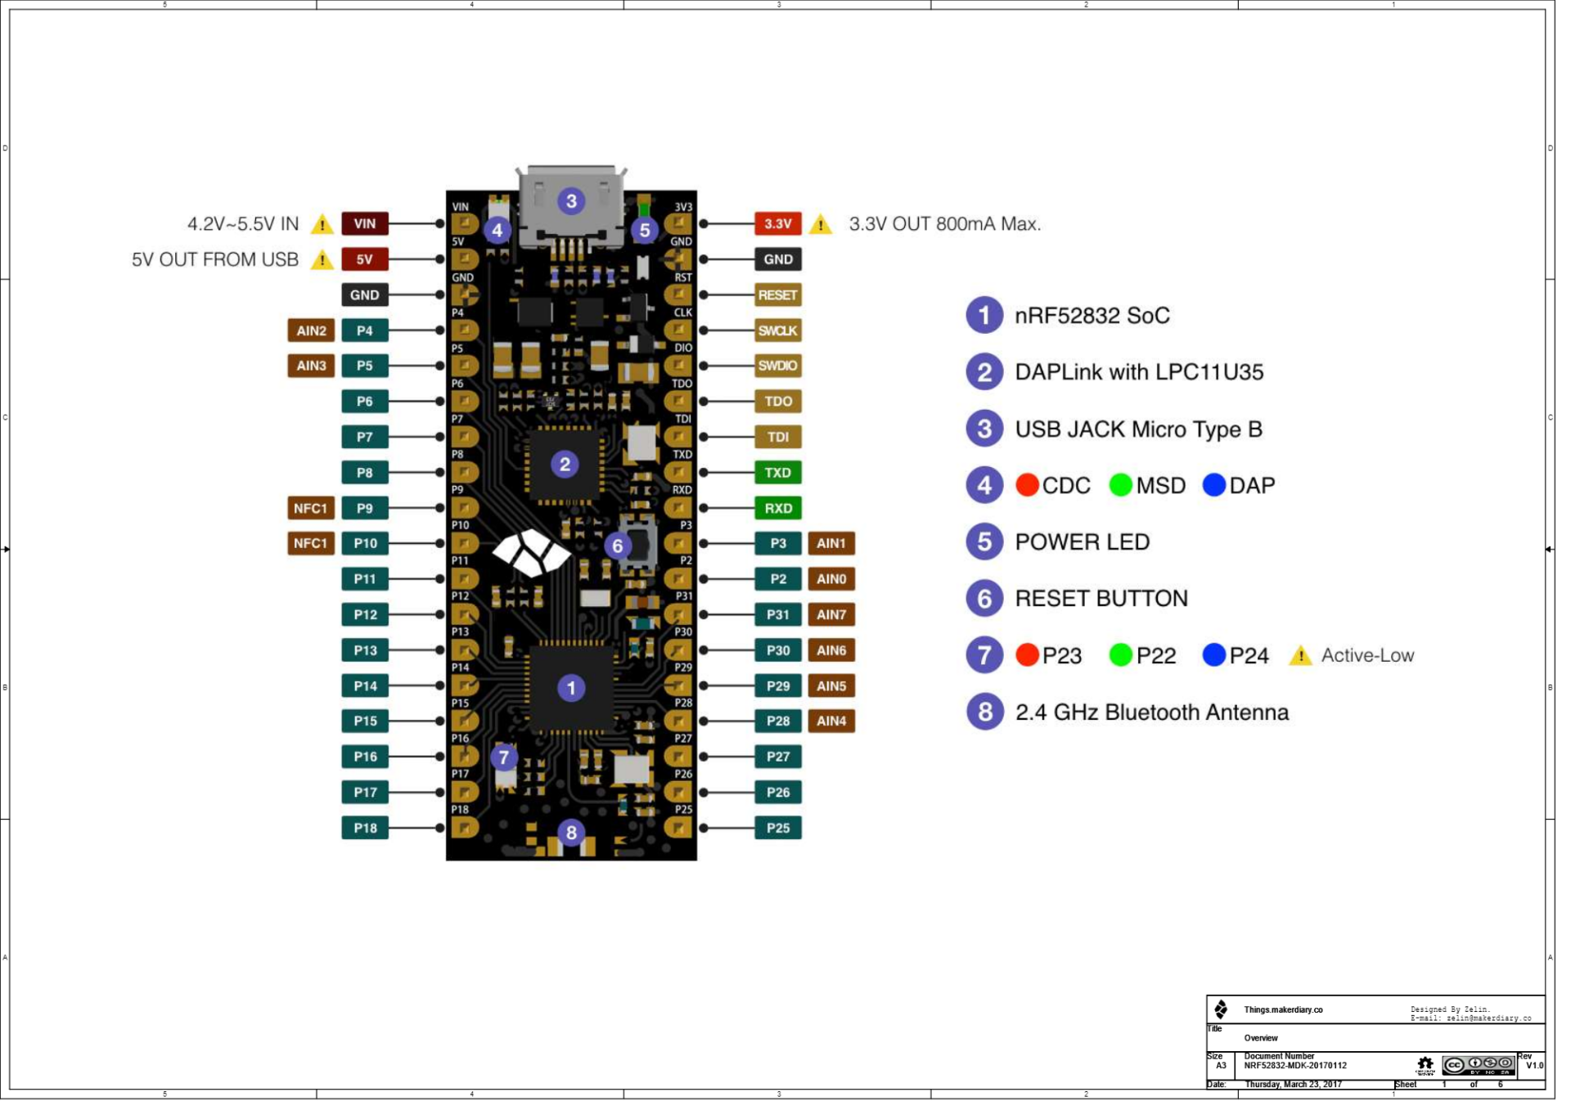This screenshot has width=1571, height=1110.
Task: Select the AIN2 label next to P4
Action: [311, 330]
